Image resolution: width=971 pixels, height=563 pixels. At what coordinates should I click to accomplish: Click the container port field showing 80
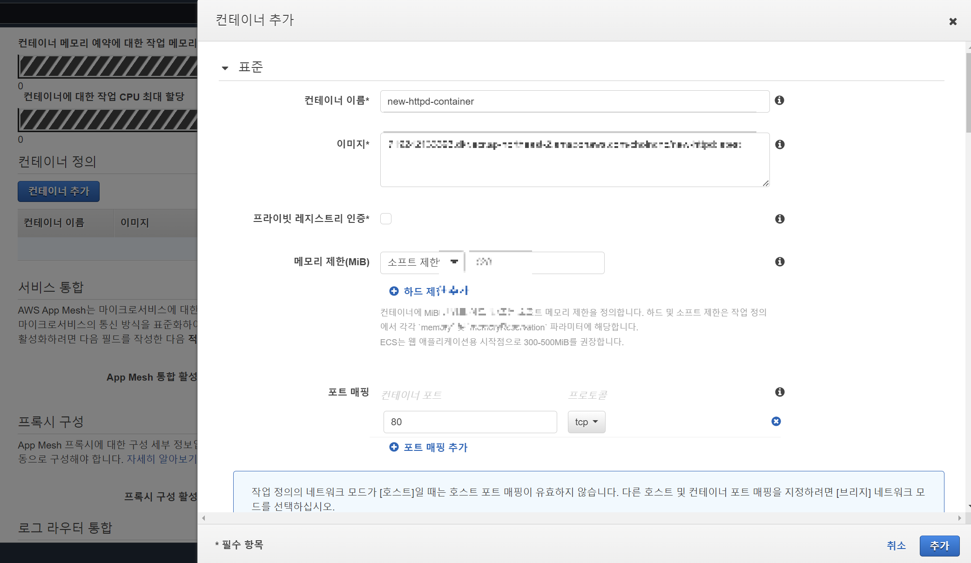[x=470, y=422]
